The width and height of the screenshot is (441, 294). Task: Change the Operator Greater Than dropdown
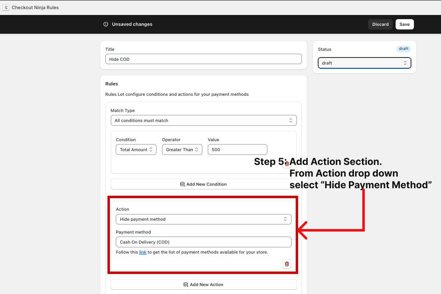tap(182, 149)
